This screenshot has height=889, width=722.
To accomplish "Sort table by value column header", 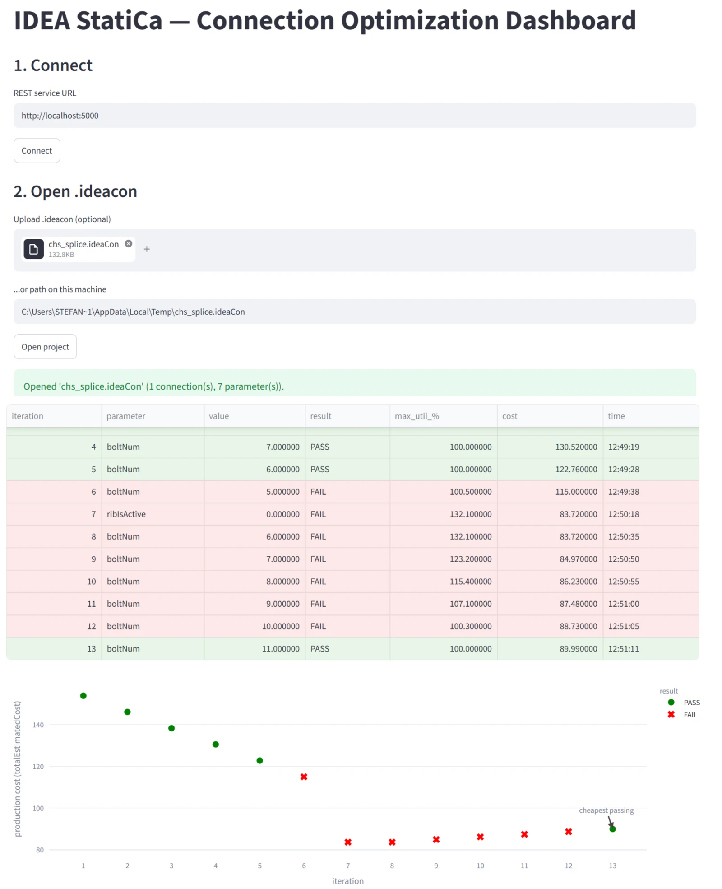I will [x=255, y=416].
